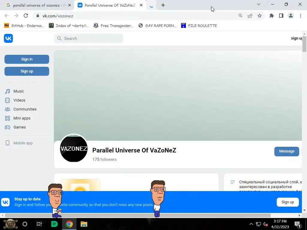Click the Parallel Universe Of VaZoNeZ heading
The image size is (307, 230).
click(x=134, y=150)
